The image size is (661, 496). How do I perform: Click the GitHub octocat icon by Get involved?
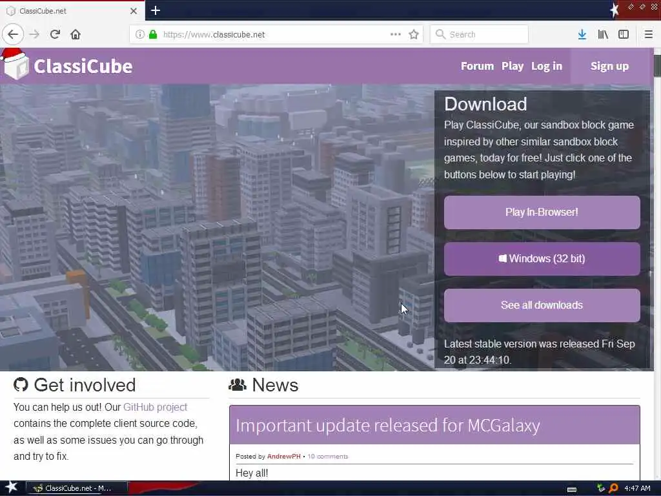click(21, 385)
